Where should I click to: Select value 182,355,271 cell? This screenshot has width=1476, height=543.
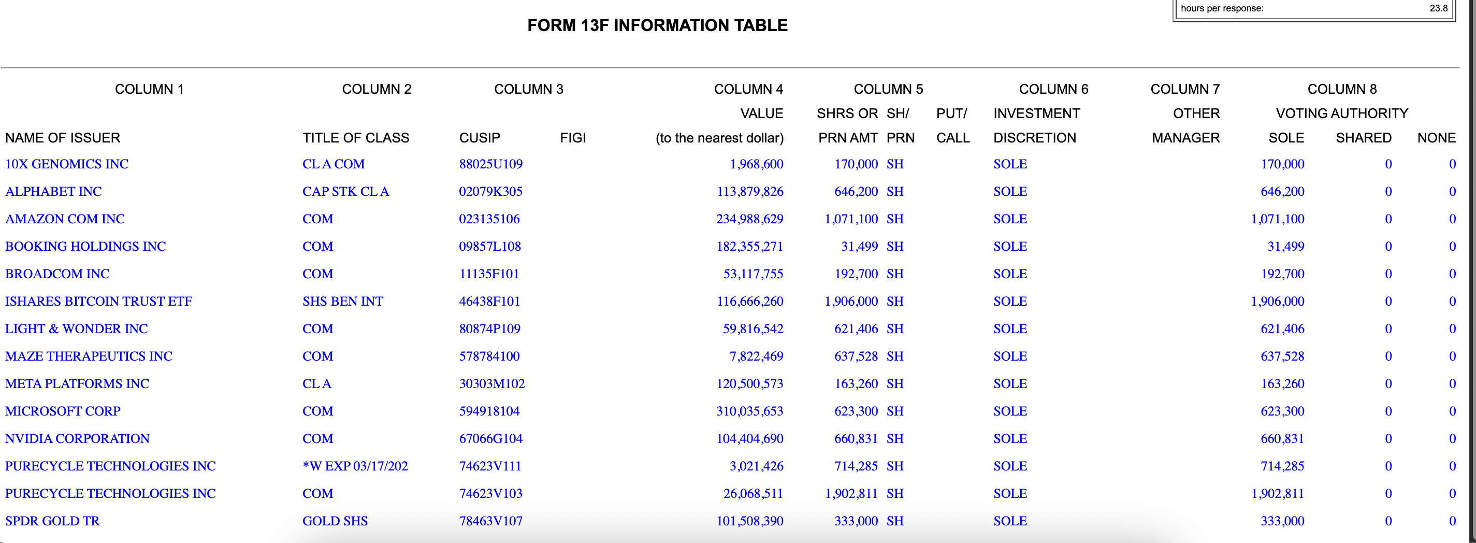[x=750, y=247]
